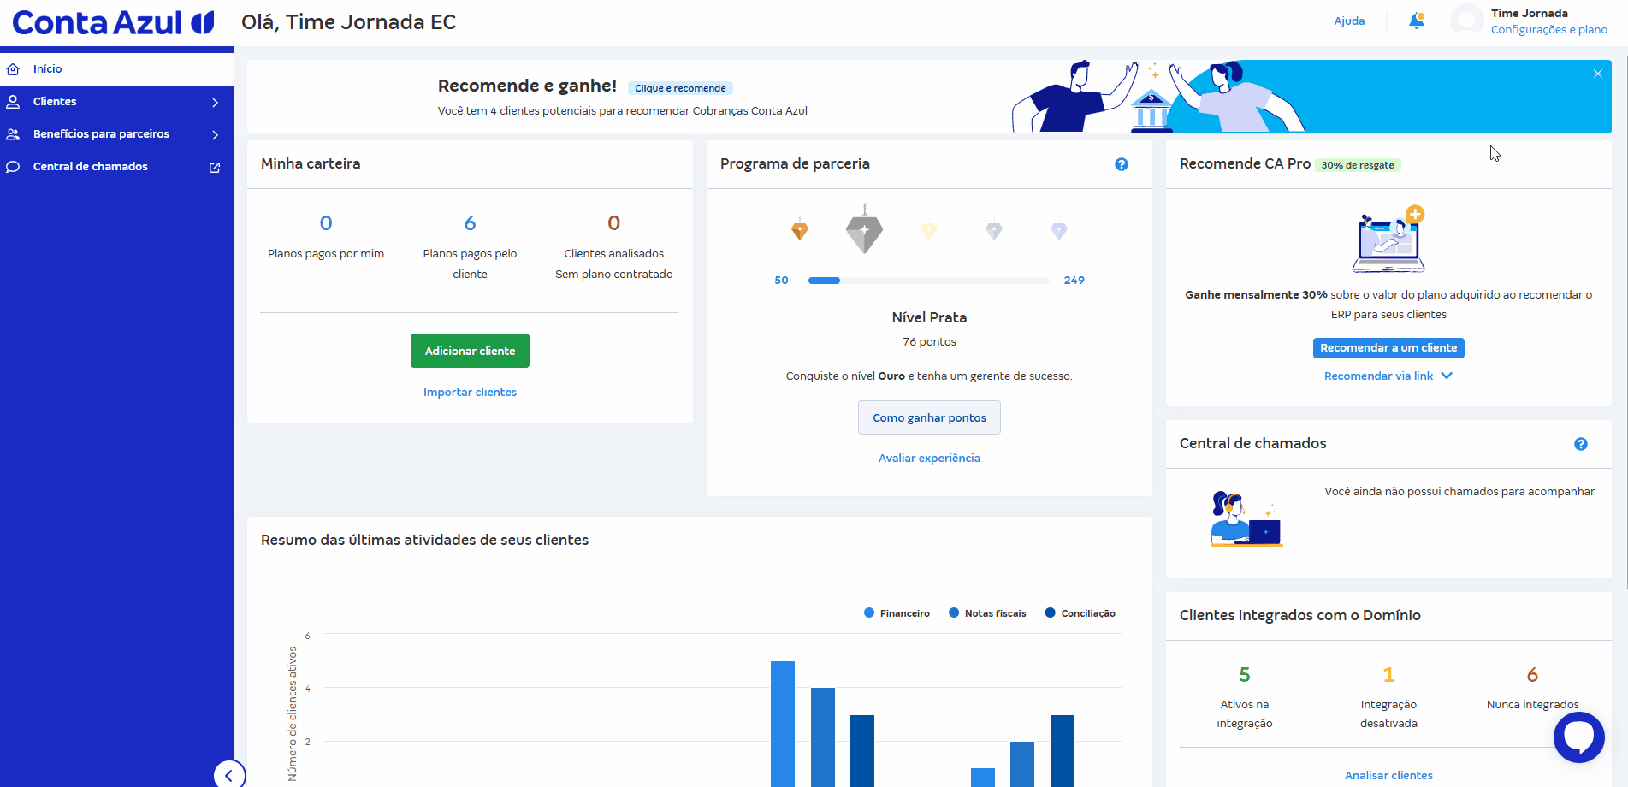Click the Central de chamados chat icon
1628x787 pixels.
(13, 167)
